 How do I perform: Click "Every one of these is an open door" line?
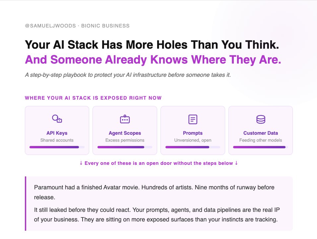click(159, 163)
